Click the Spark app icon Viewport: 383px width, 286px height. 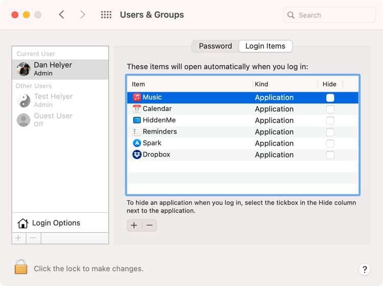coord(137,143)
